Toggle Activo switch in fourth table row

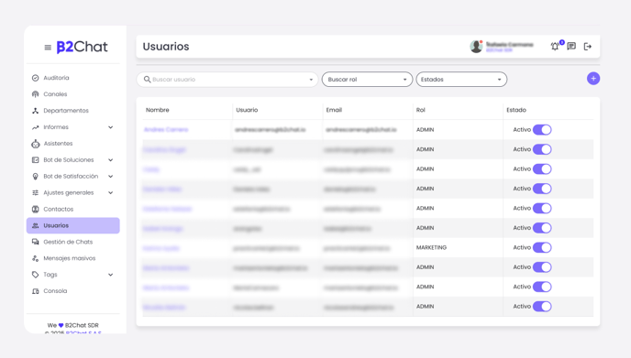coord(542,189)
